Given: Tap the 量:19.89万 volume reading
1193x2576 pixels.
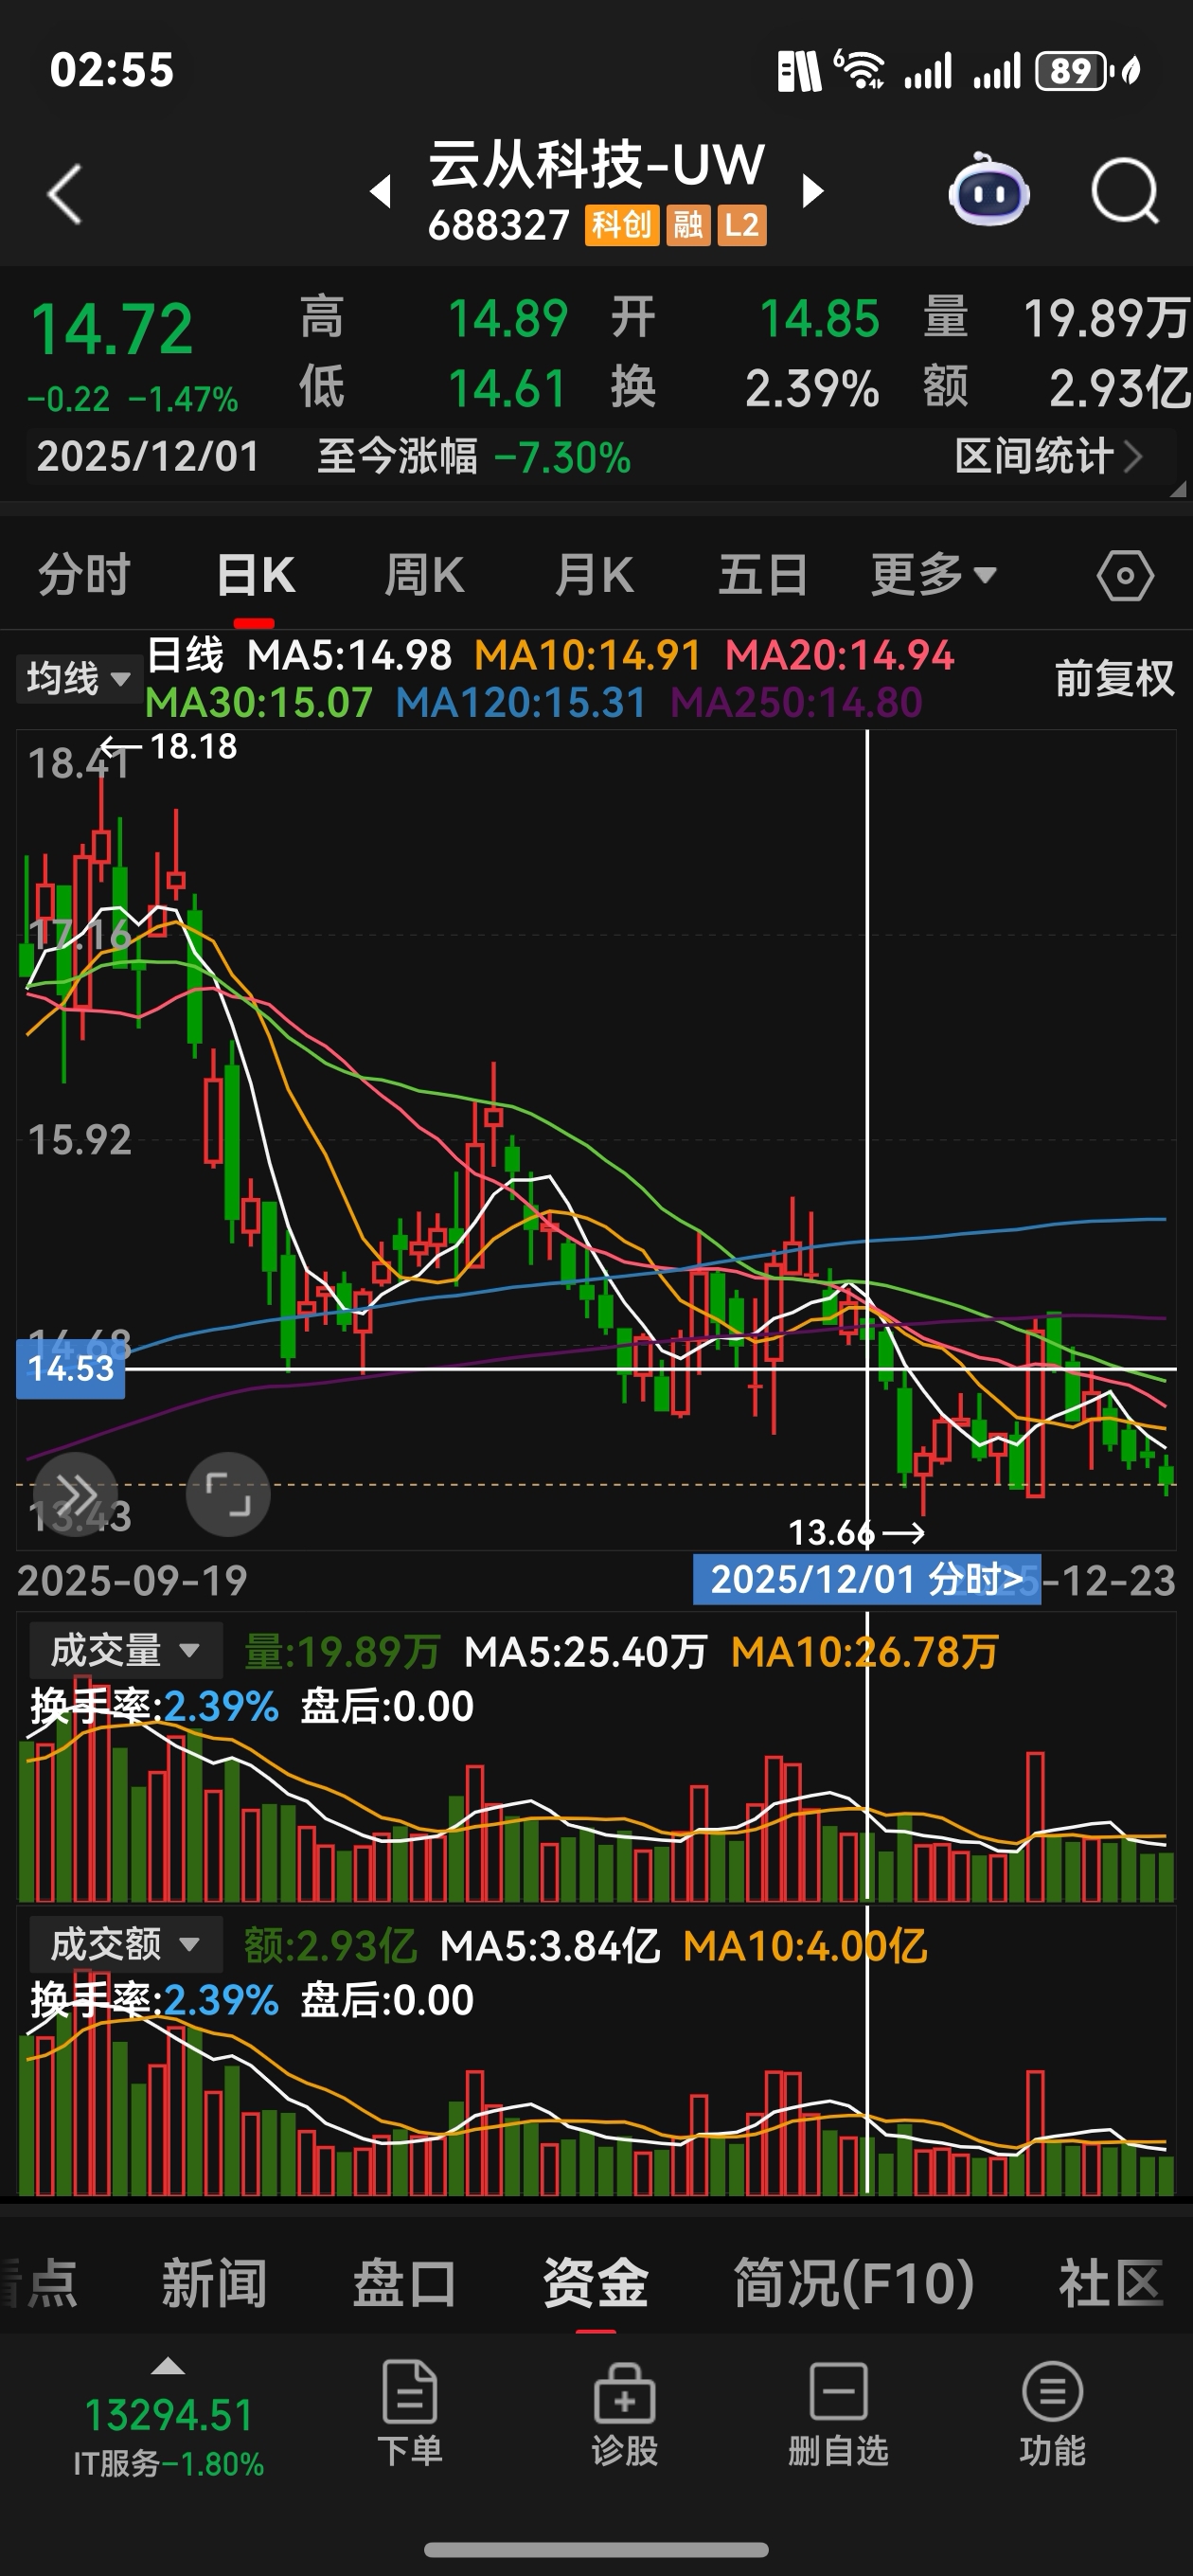Looking at the screenshot, I should click(342, 1651).
